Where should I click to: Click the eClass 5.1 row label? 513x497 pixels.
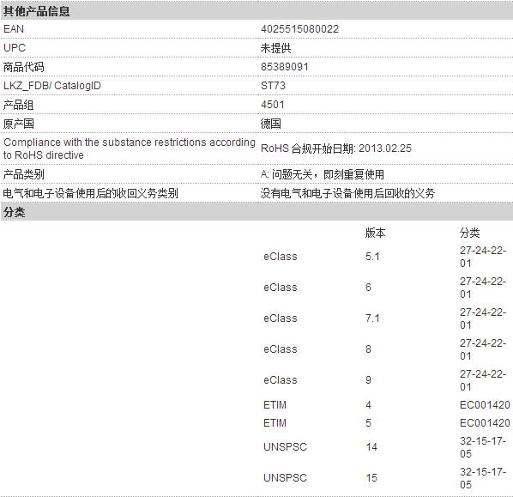[281, 257]
